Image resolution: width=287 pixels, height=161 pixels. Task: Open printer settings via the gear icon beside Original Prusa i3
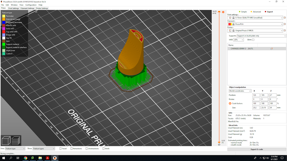tap(284, 30)
